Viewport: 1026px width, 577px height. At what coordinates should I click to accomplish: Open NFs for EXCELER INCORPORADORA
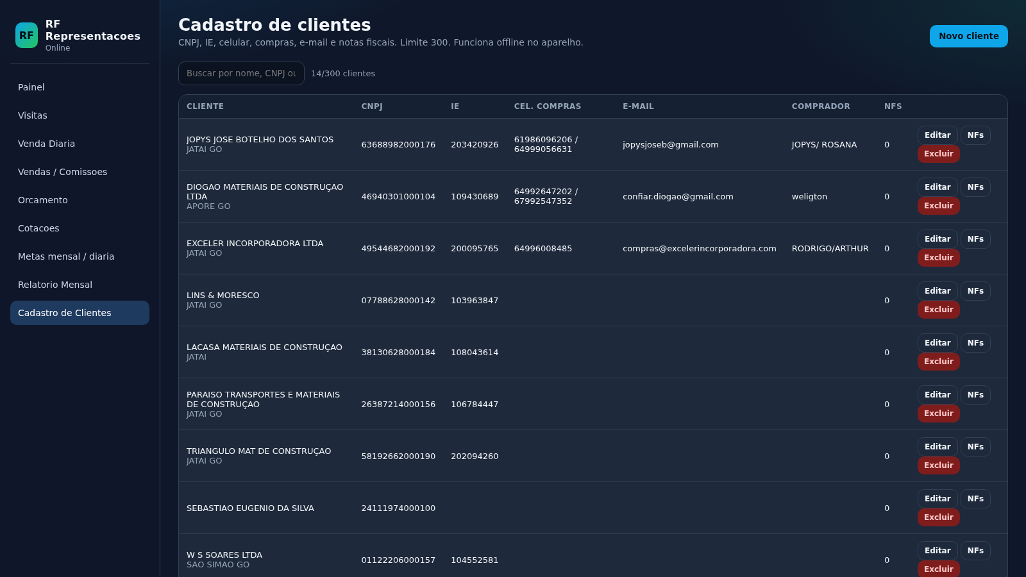(x=975, y=239)
